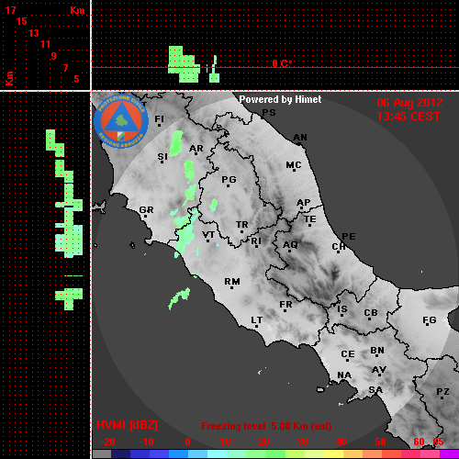Click the '-20' dBZ scale value

107,442
